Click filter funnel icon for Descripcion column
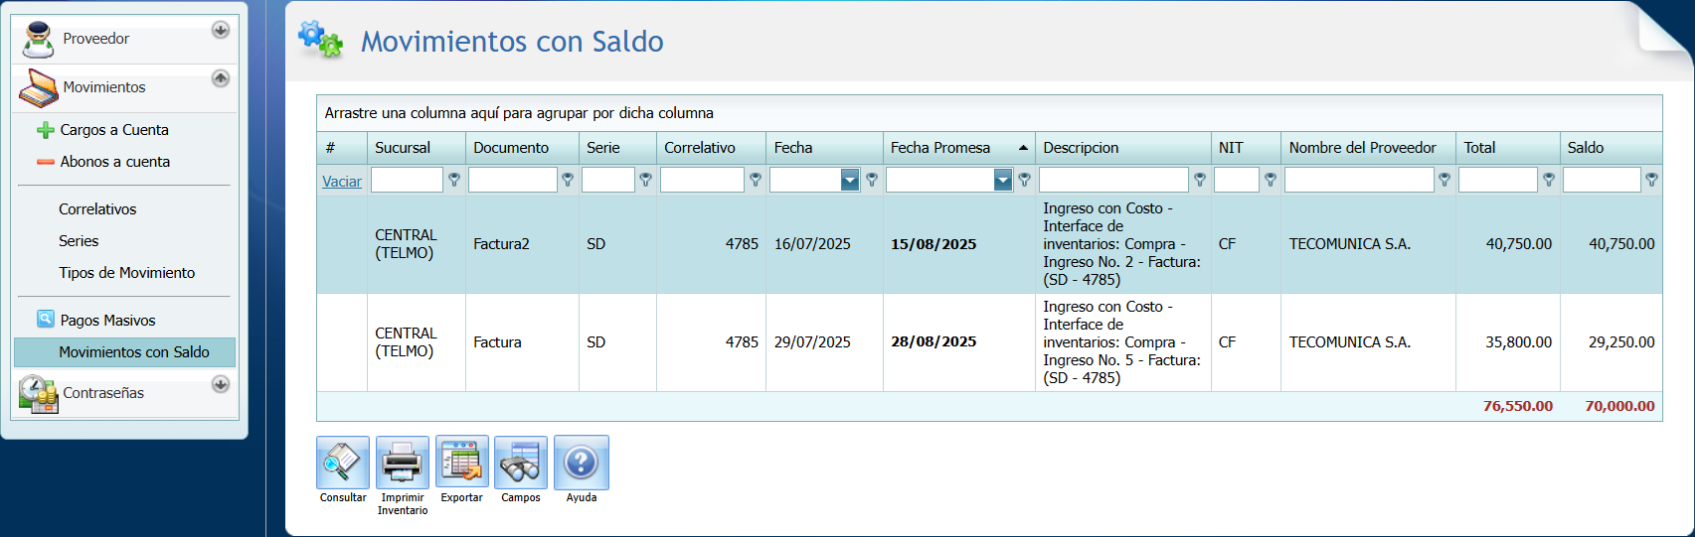Image resolution: width=1695 pixels, height=537 pixels. click(1200, 180)
